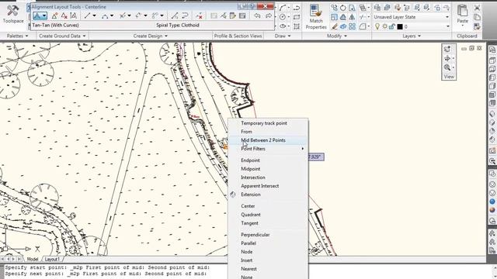Select the Array tool in the Modify panel
The width and height of the screenshot is (497, 279).
tap(352, 27)
